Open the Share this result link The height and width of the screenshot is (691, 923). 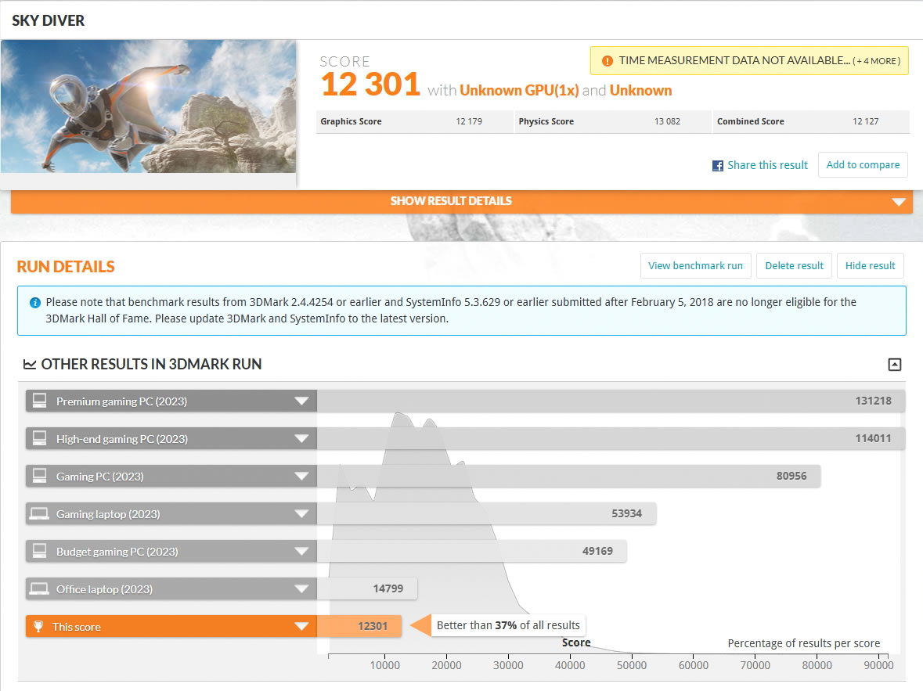(767, 165)
